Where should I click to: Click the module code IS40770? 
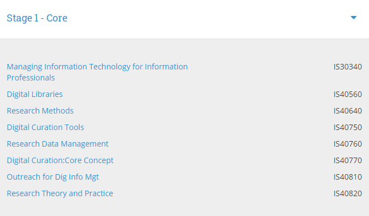point(347,160)
